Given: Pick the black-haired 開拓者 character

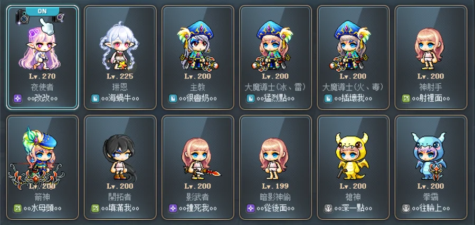Looking at the screenshot, I should tap(120, 167).
